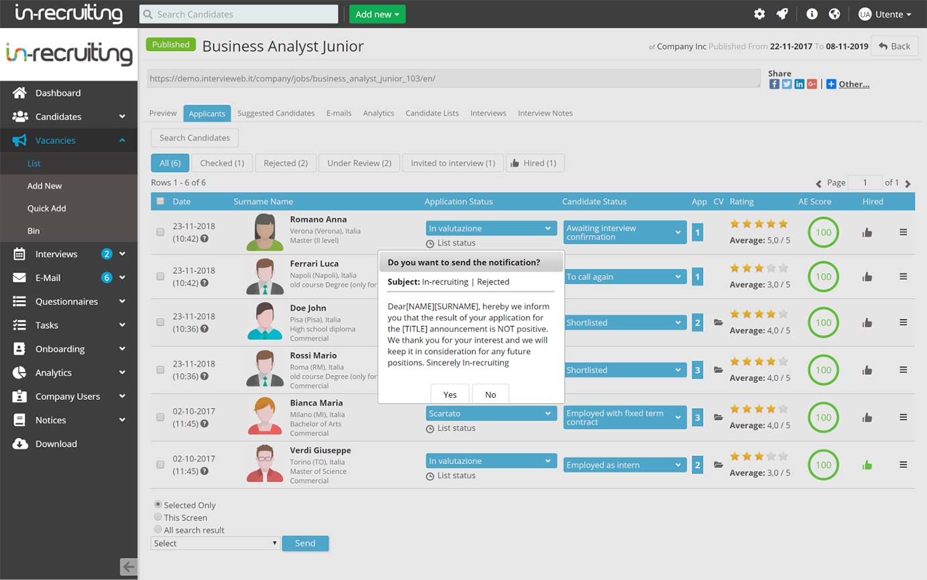The height and width of the screenshot is (580, 927).
Task: Open the info icon in the top bar
Action: tap(812, 13)
